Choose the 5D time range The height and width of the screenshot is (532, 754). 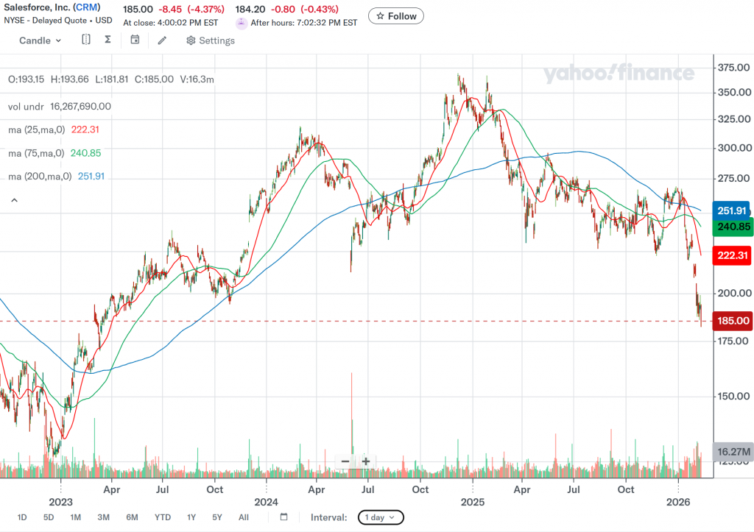49,517
